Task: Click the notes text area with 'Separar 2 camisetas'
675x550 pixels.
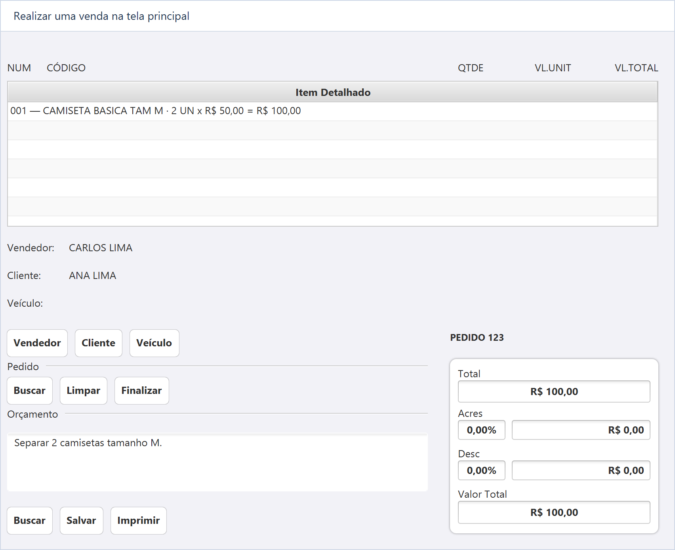Action: [217, 462]
